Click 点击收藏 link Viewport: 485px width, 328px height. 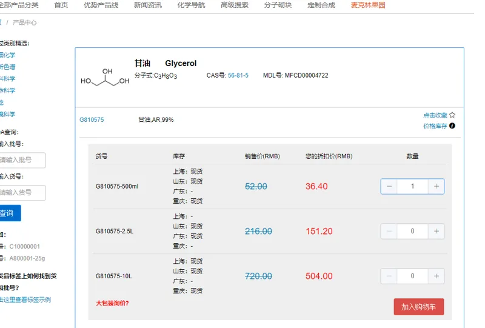(x=435, y=115)
